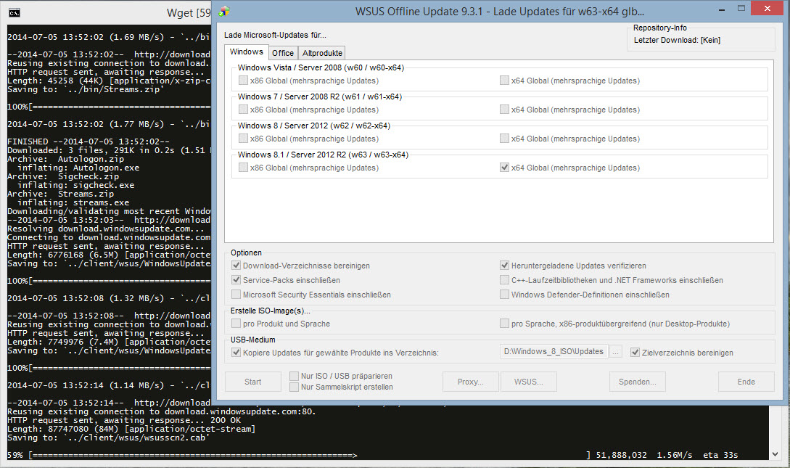The image size is (790, 468).
Task: Enable ISO image pro Produkt und Sprache
Action: coord(236,324)
